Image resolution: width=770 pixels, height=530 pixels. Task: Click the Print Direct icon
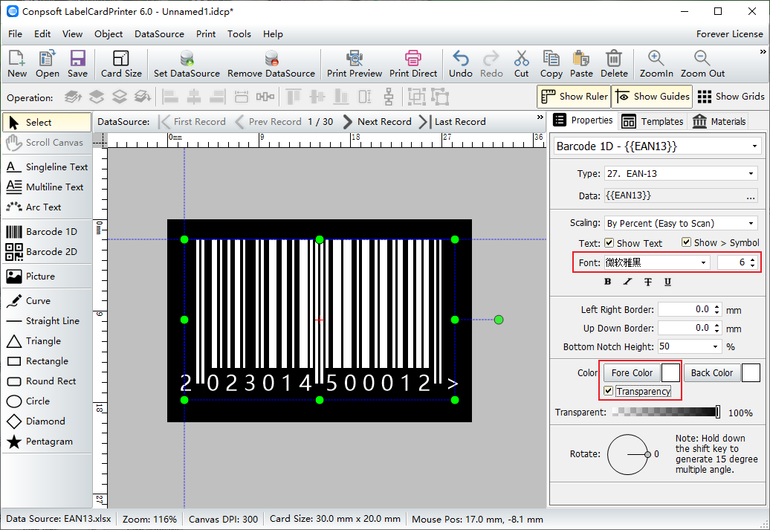pos(413,64)
